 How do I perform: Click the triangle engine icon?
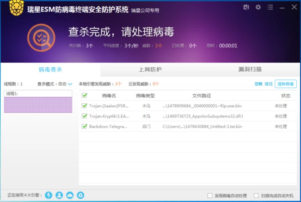[x=81, y=195]
